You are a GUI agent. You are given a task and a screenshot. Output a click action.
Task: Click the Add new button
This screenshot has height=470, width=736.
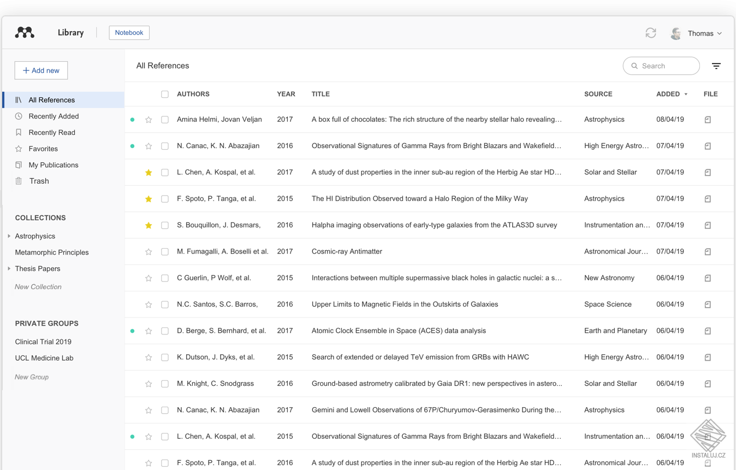pyautogui.click(x=41, y=70)
